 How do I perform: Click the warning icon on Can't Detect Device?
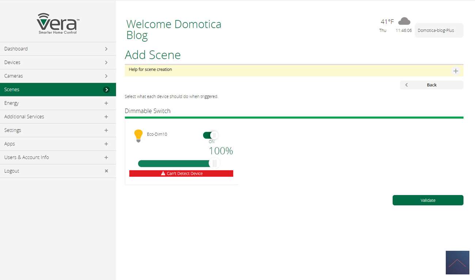[163, 173]
